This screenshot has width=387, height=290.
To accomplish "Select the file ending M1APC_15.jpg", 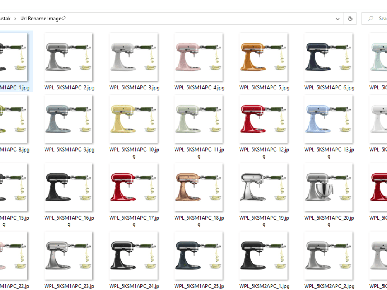I will 14,187.
